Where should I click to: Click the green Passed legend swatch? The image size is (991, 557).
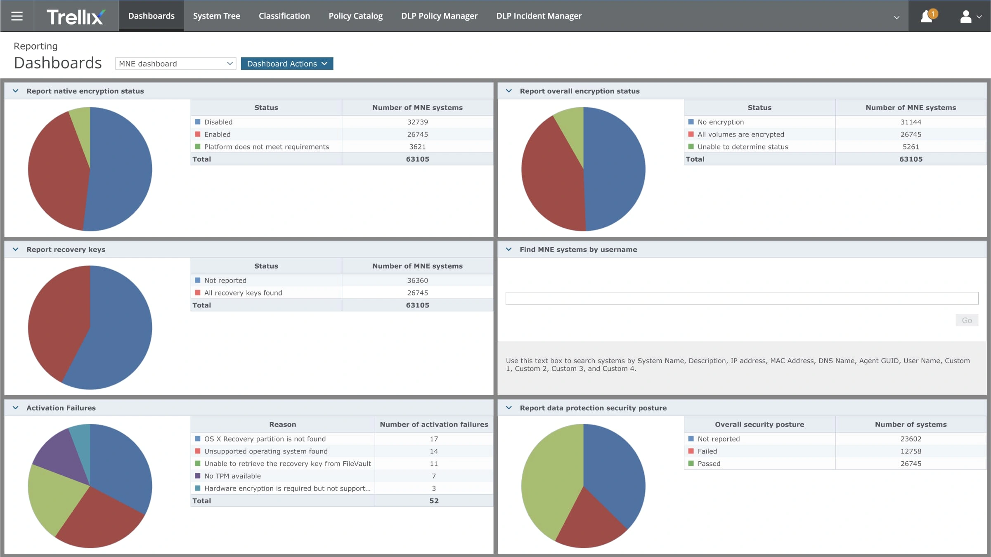(x=691, y=463)
